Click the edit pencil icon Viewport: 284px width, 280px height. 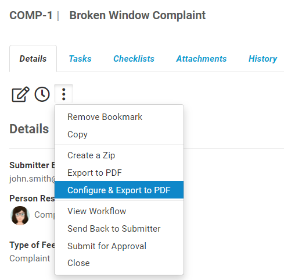[x=20, y=94]
